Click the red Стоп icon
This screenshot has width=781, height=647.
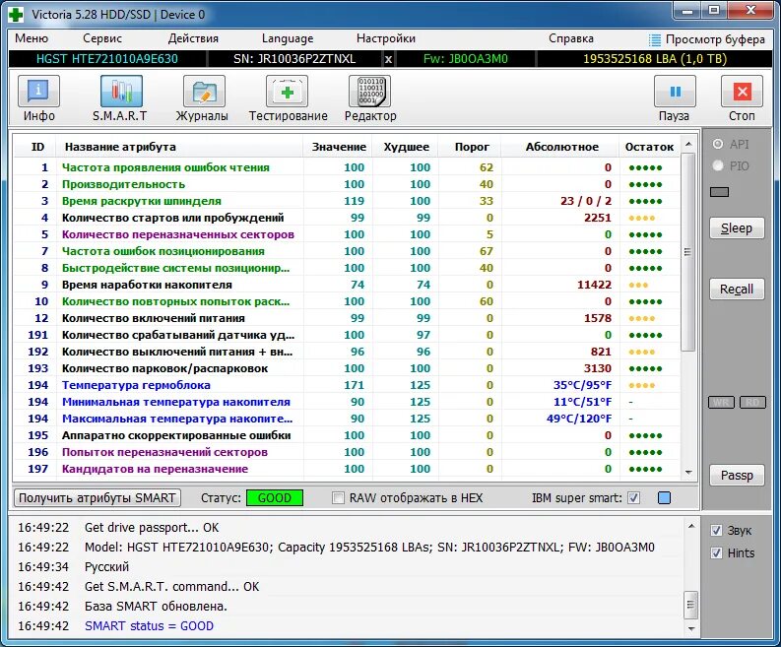(x=742, y=92)
